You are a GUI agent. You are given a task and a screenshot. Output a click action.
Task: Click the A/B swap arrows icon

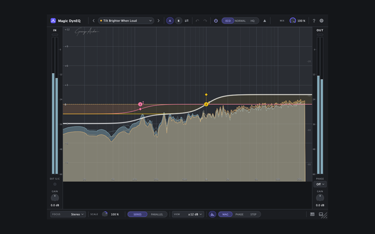(x=187, y=21)
